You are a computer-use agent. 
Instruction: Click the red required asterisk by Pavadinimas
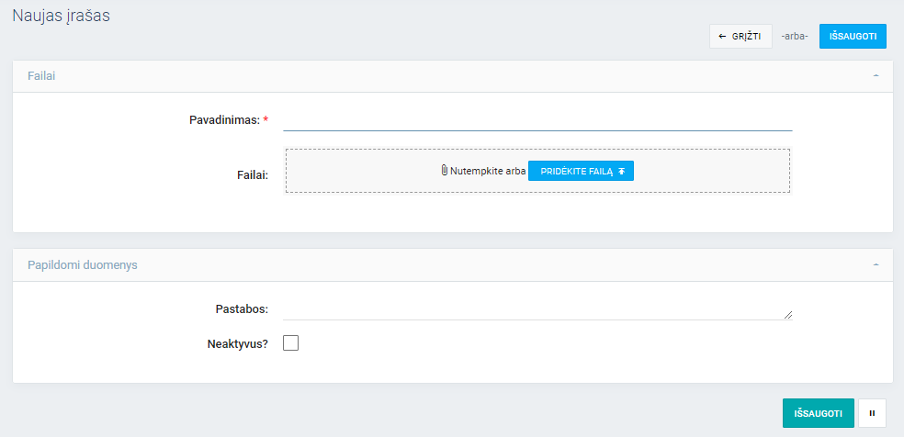coord(266,120)
